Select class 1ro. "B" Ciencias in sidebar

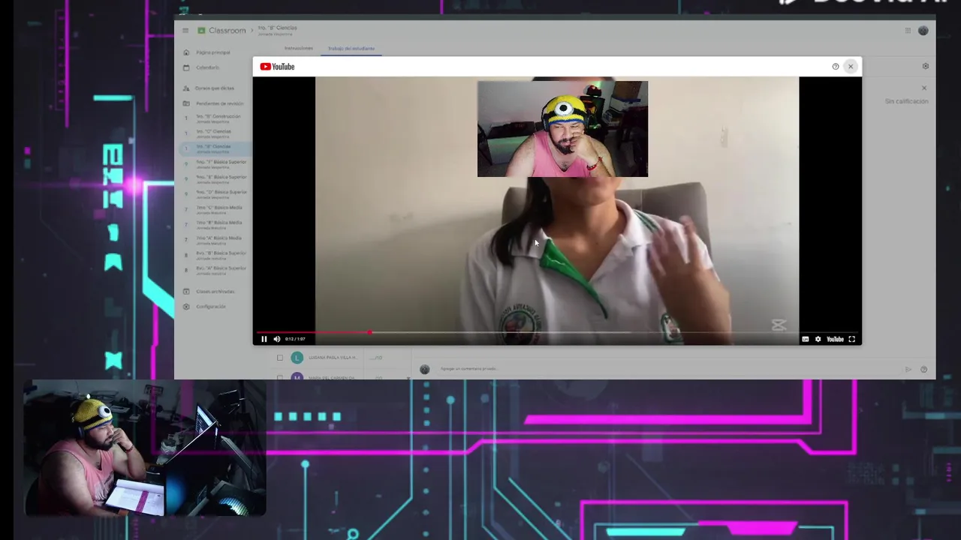click(214, 148)
